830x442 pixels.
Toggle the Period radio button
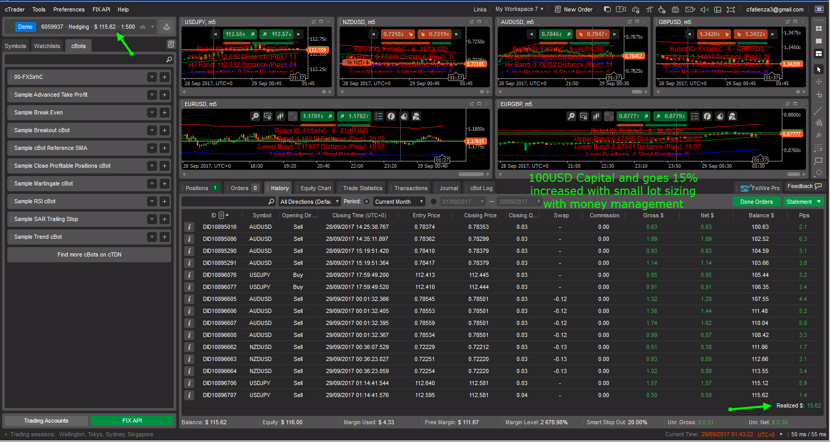coord(366,202)
